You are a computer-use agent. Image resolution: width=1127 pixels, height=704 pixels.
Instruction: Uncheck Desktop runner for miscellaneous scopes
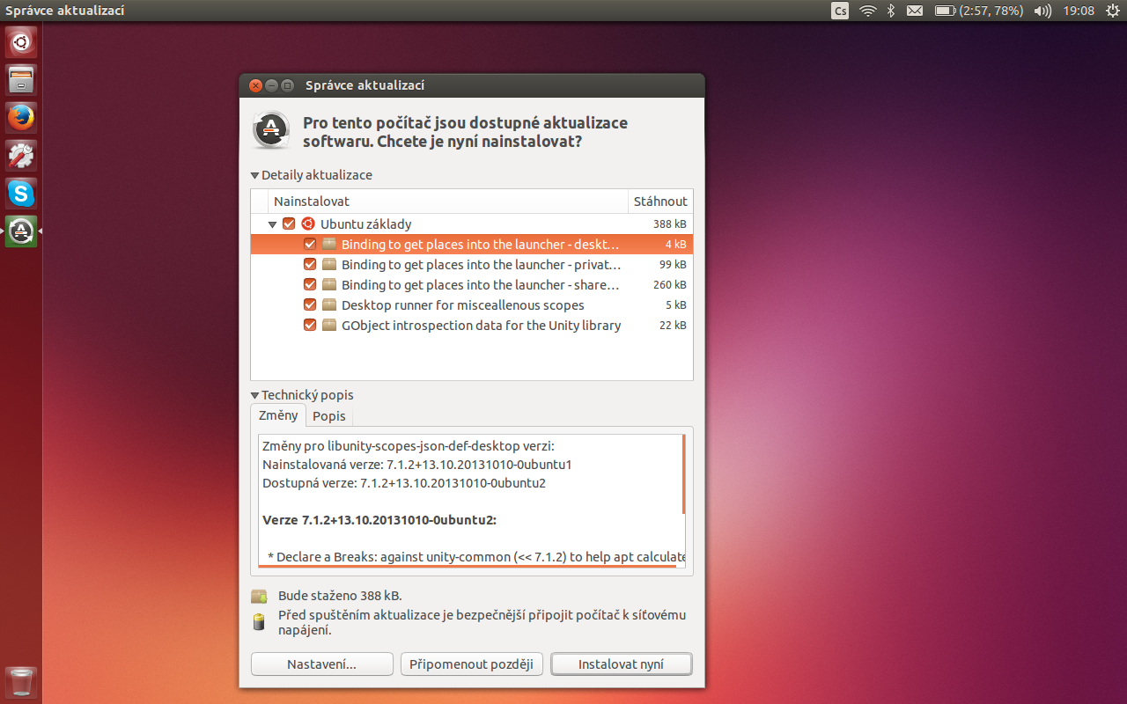(310, 304)
